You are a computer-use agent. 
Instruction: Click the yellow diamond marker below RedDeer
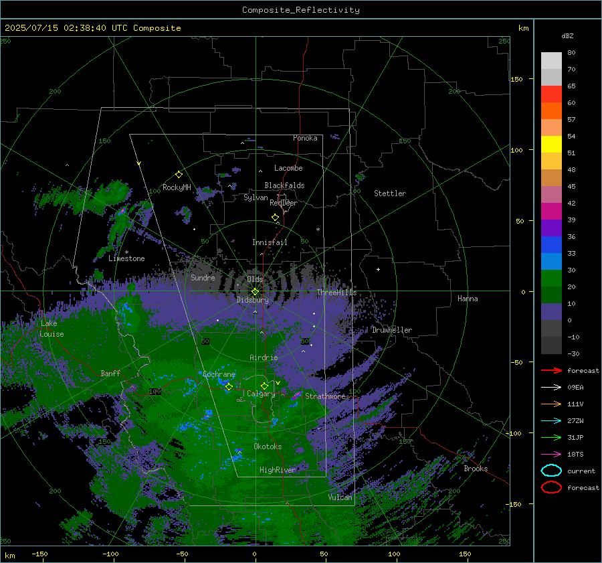[x=276, y=218]
